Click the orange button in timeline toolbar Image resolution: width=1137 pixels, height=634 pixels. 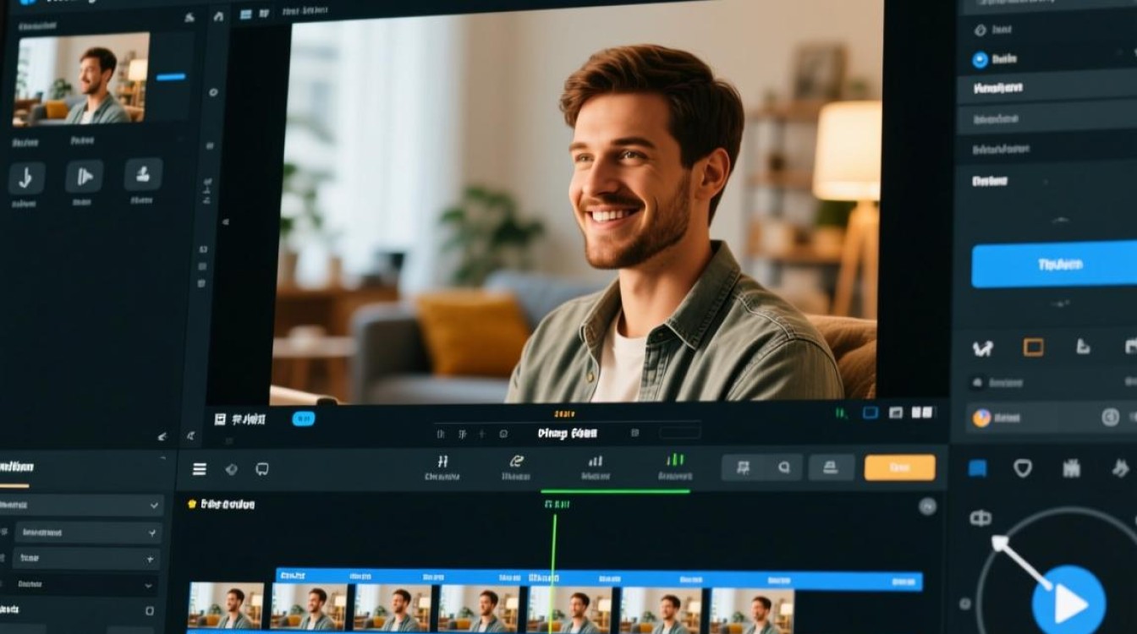pos(899,467)
